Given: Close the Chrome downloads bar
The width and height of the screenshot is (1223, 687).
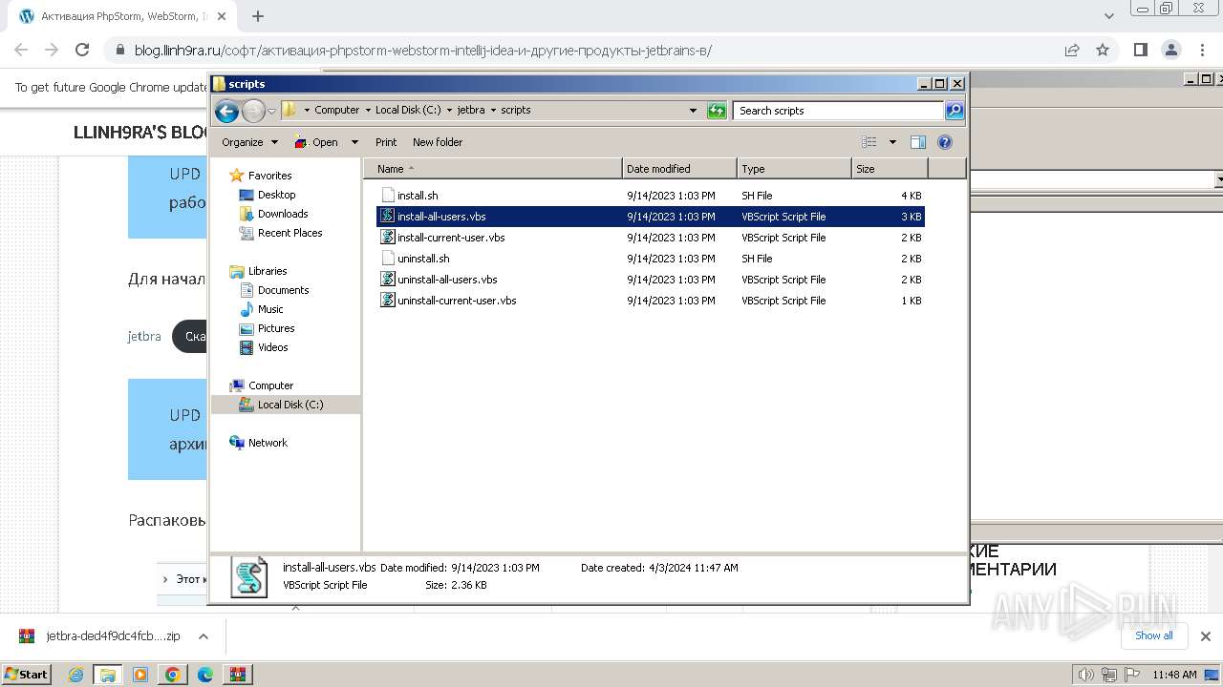Looking at the screenshot, I should [x=1206, y=636].
